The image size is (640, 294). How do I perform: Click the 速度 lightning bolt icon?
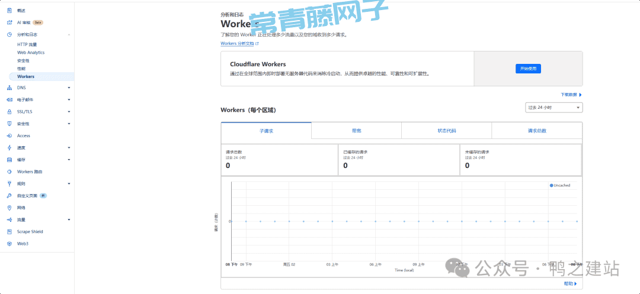coord(9,148)
